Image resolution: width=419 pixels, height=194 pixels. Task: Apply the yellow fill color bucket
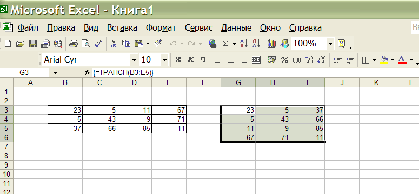pos(384,60)
